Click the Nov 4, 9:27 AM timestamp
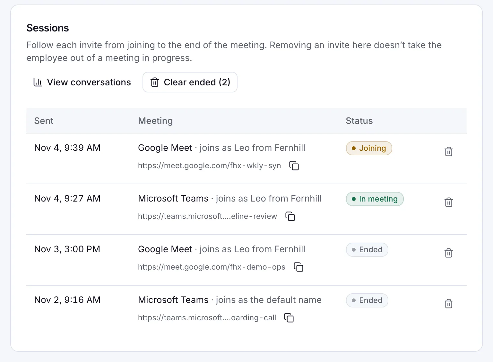Screen dimensions: 493x362 [x=67, y=198]
